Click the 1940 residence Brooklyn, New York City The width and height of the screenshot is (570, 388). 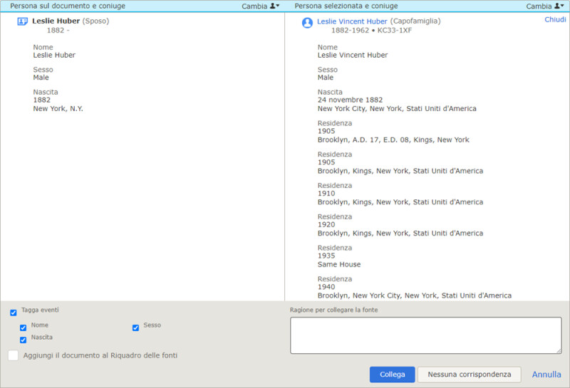point(415,295)
